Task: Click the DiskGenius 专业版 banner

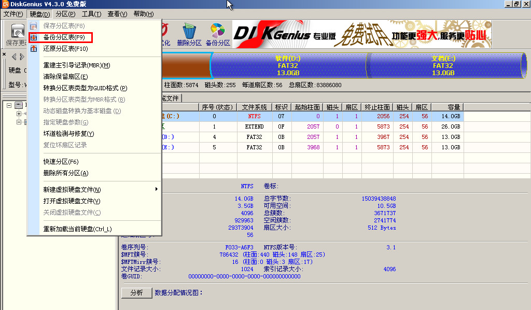Action: 362,34
